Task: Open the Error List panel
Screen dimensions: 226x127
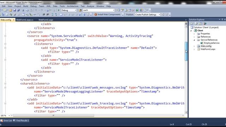Action: tap(6, 121)
